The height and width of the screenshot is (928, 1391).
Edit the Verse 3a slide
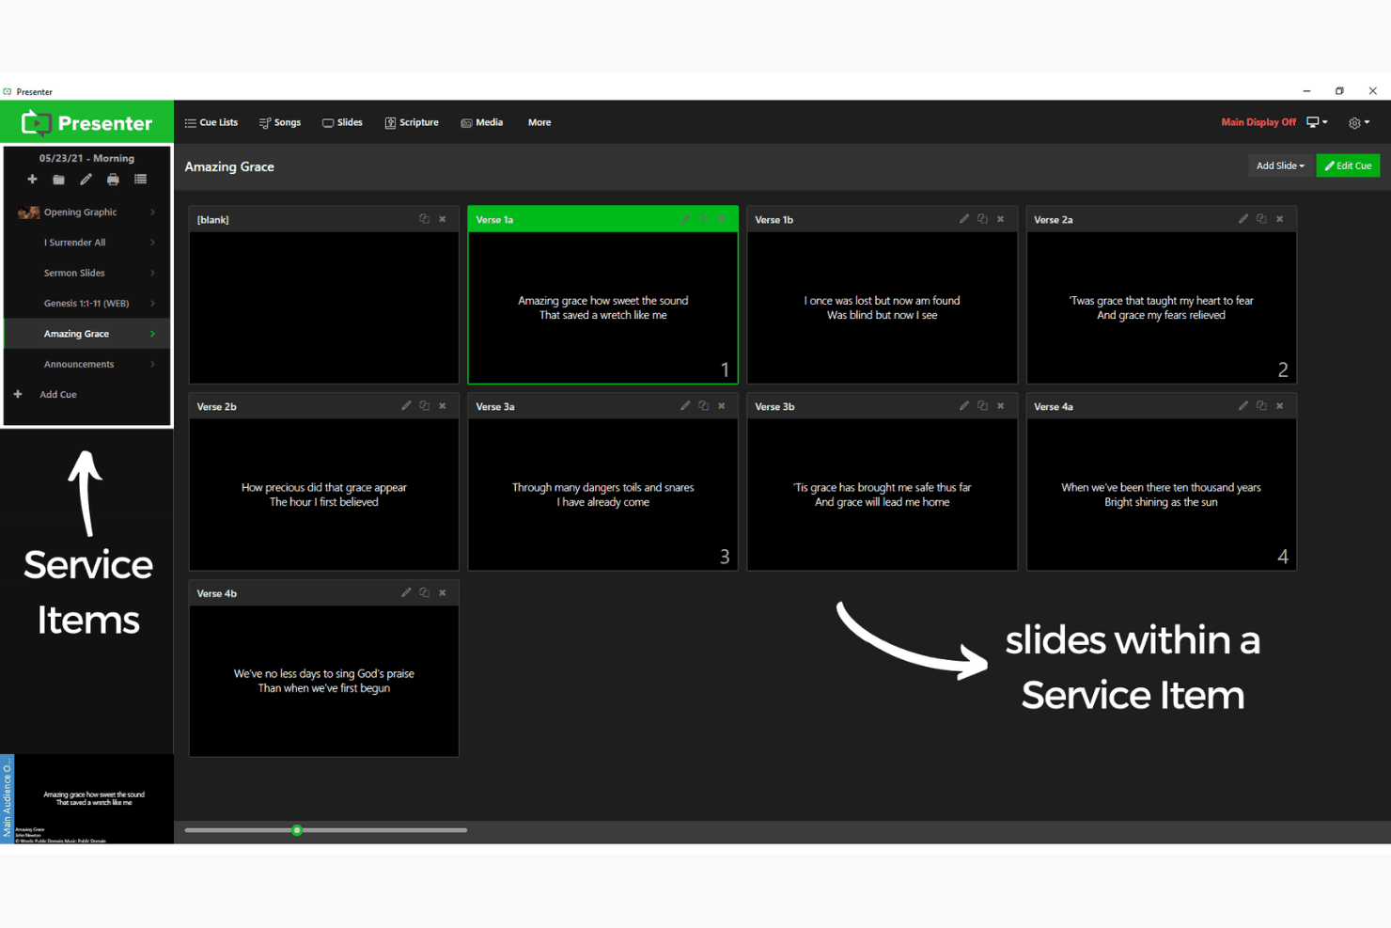[685, 406]
